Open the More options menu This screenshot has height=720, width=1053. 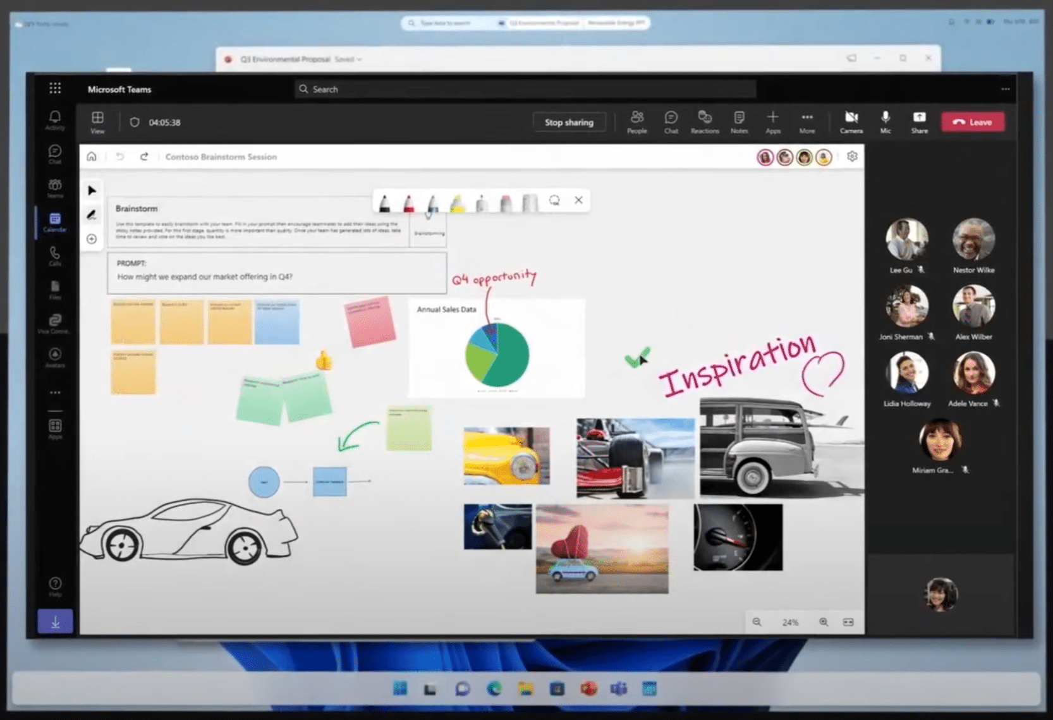click(x=807, y=122)
